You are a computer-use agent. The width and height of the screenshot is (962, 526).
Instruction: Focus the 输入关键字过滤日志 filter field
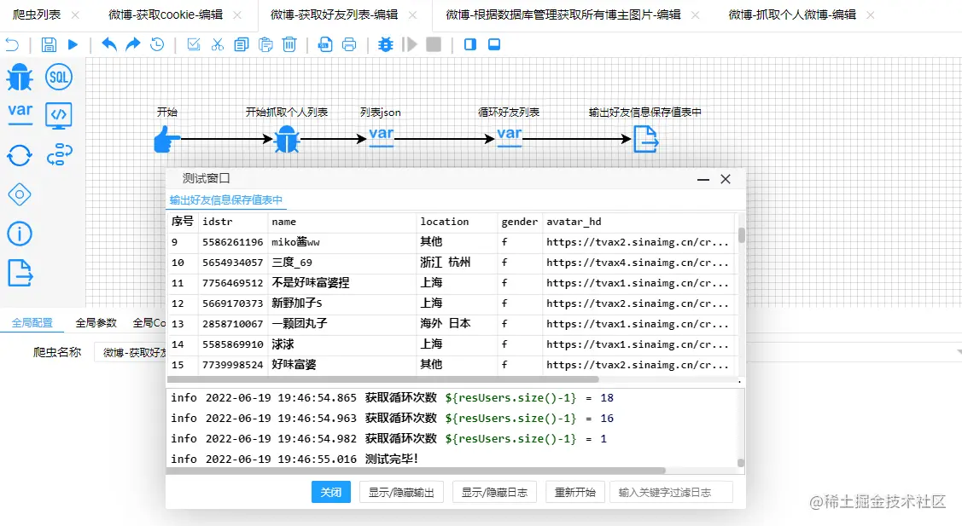pos(671,492)
